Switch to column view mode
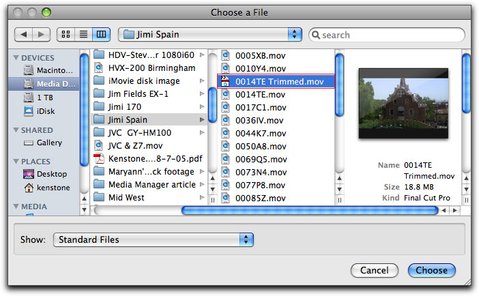 click(x=100, y=34)
